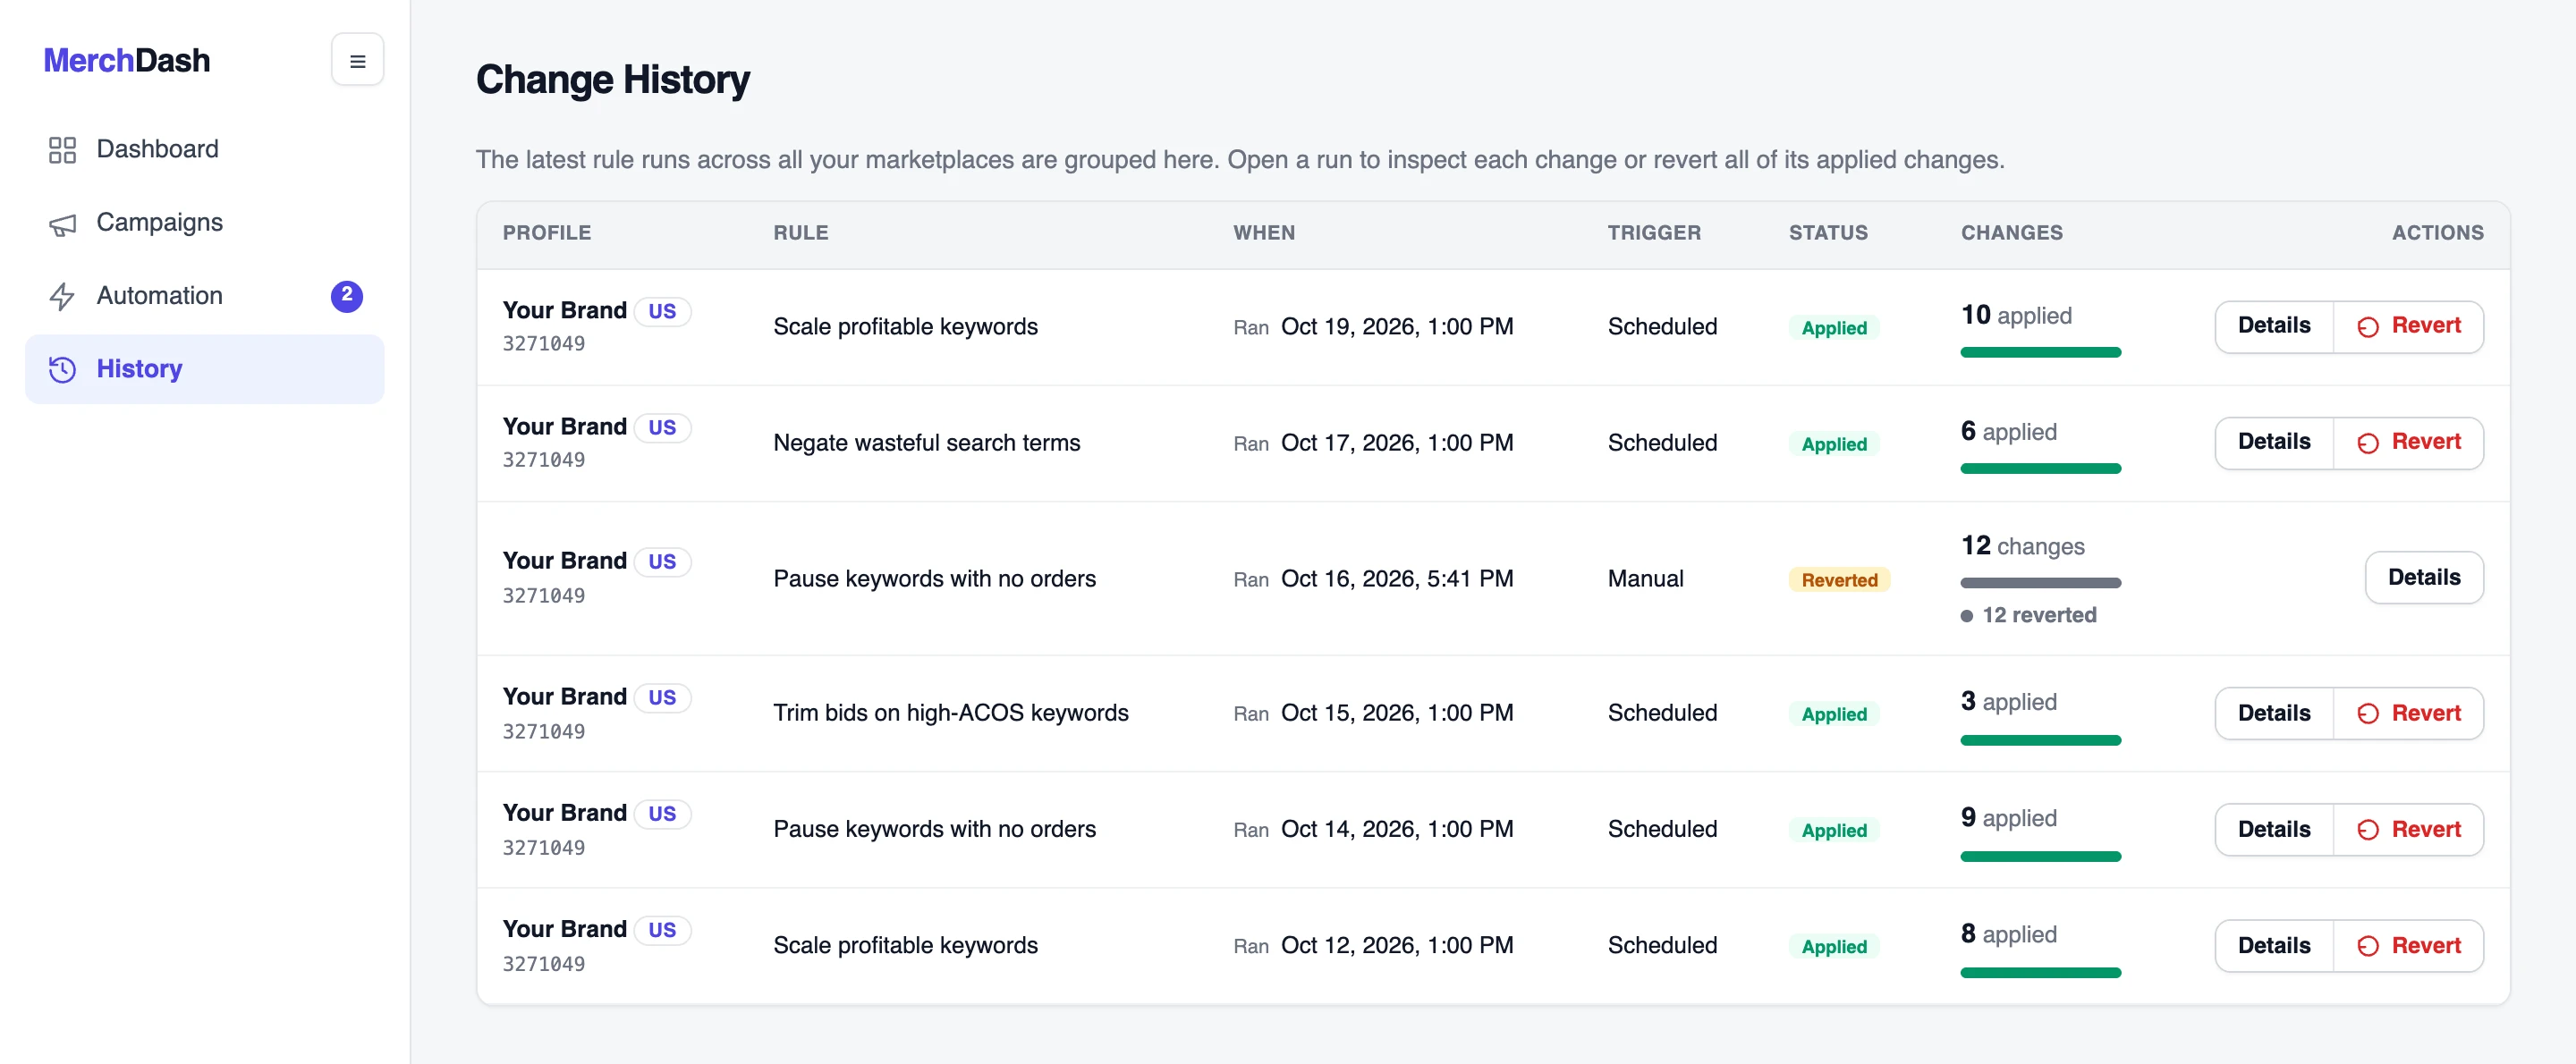Click the Applied badge in the Oct 19 row
Image resolution: width=2576 pixels, height=1064 pixels.
(x=1833, y=328)
